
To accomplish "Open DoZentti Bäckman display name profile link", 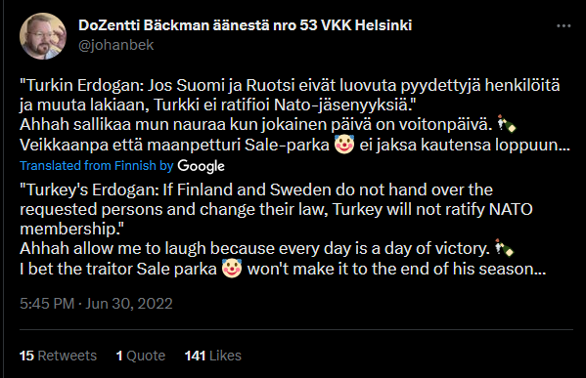I will 246,25.
